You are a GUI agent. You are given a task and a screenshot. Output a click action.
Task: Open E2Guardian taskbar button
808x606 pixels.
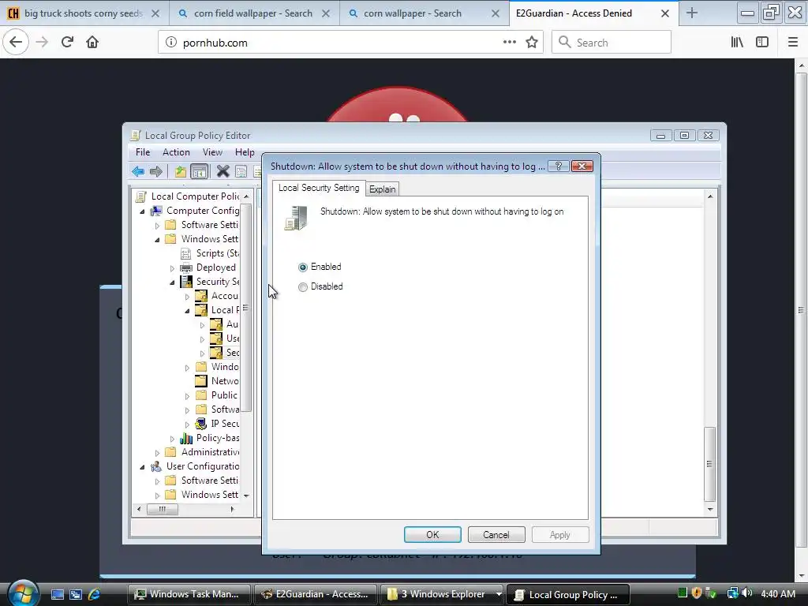point(316,594)
